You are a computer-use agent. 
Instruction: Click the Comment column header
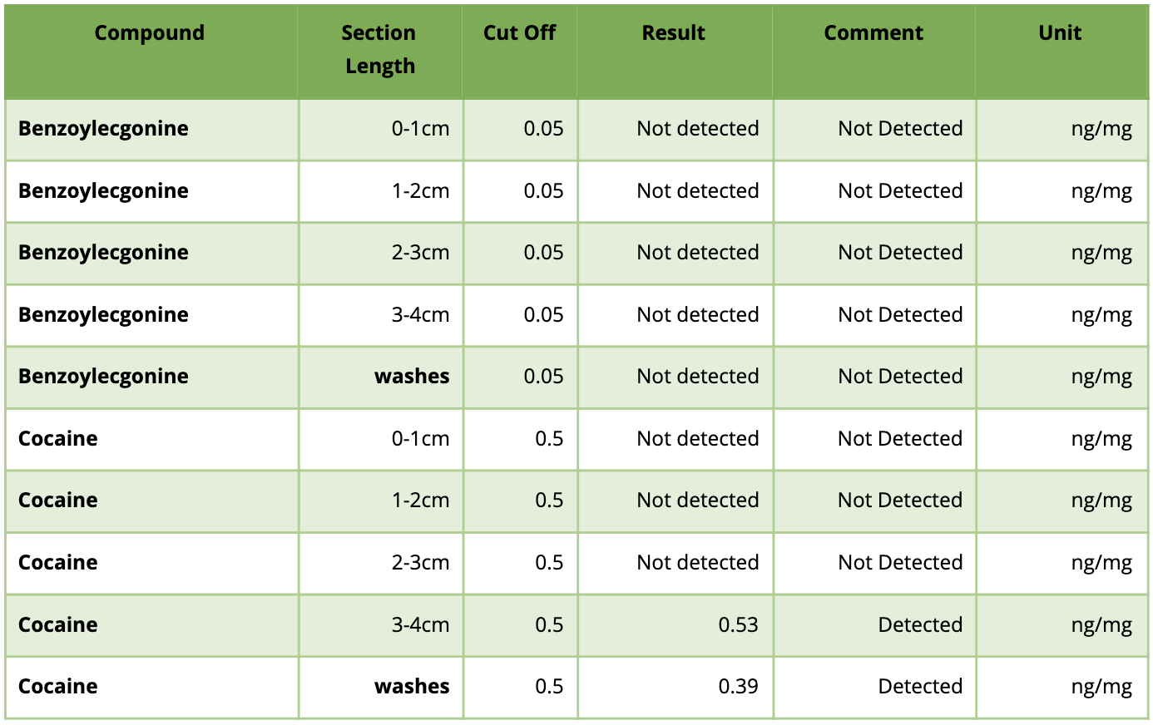(x=873, y=33)
